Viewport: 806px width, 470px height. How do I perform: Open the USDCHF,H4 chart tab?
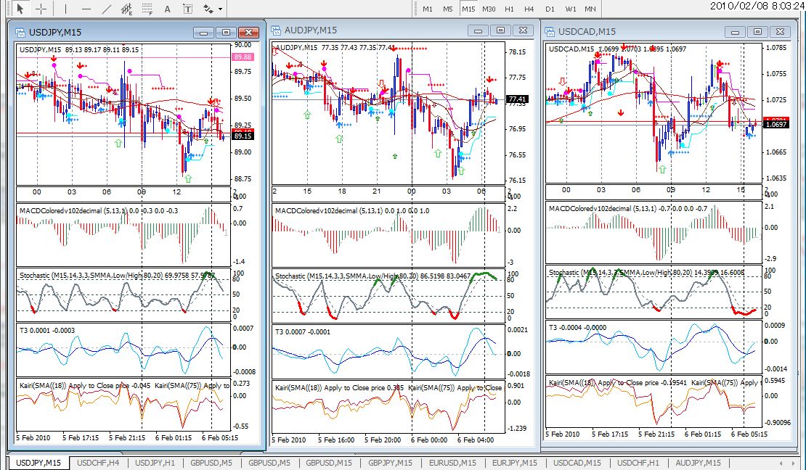[98, 463]
